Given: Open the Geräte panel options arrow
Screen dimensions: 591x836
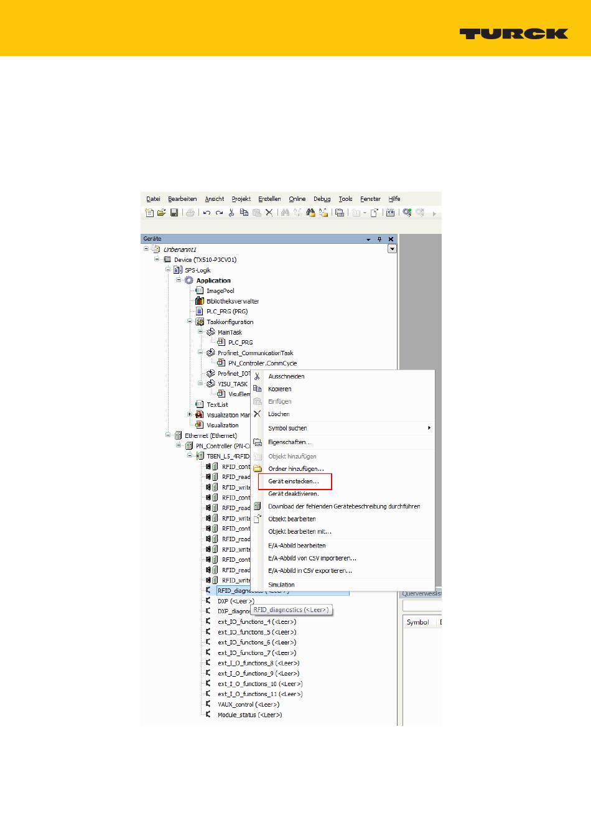Looking at the screenshot, I should pyautogui.click(x=368, y=239).
